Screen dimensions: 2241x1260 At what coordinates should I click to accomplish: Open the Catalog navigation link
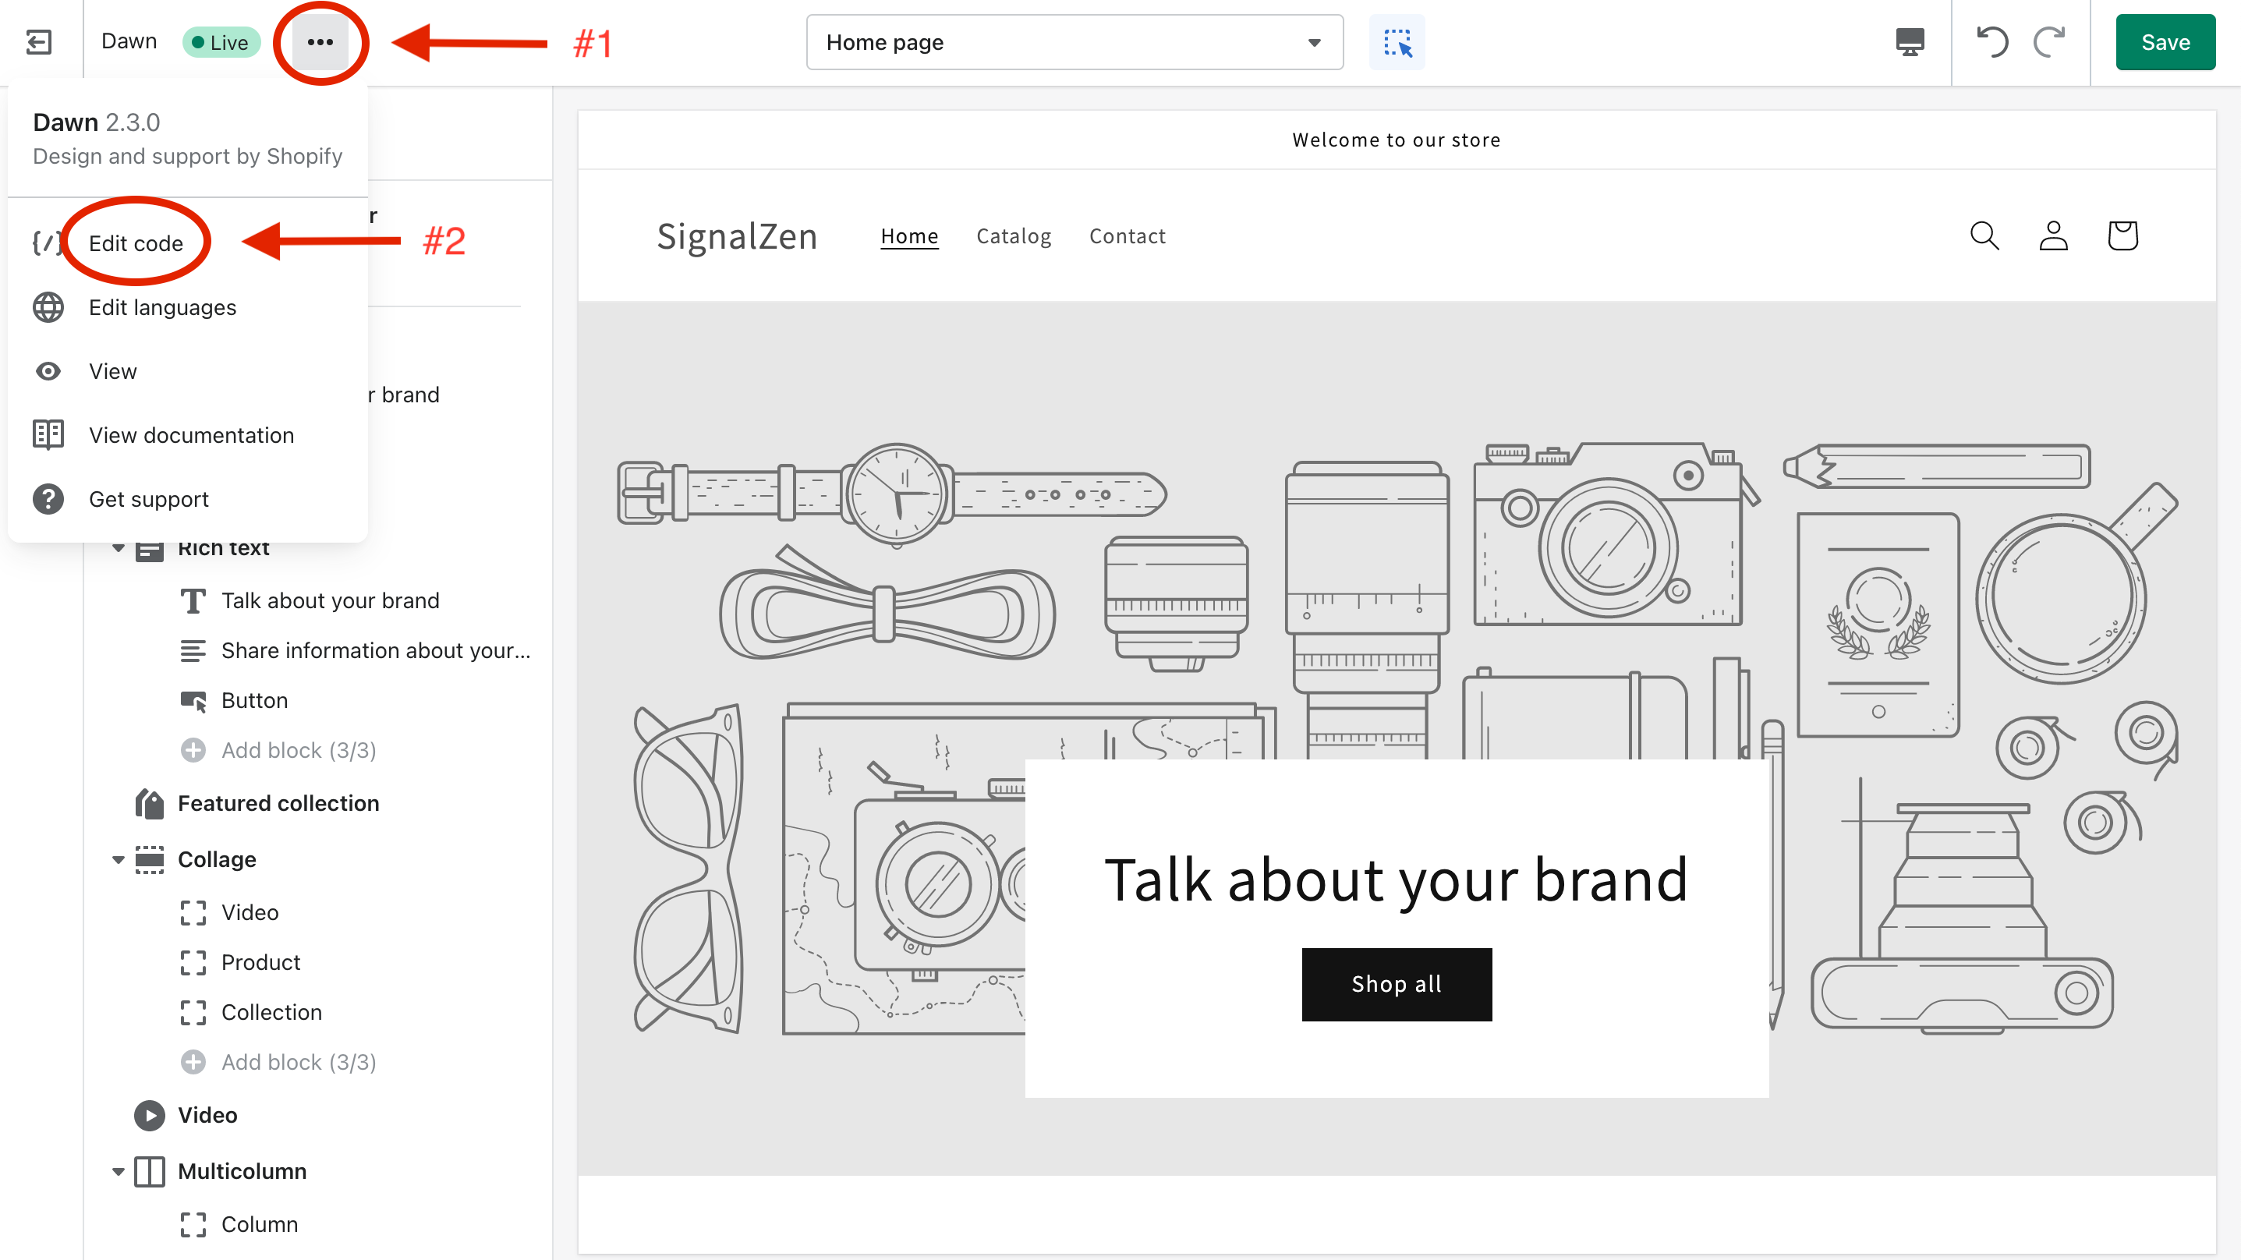(1014, 235)
